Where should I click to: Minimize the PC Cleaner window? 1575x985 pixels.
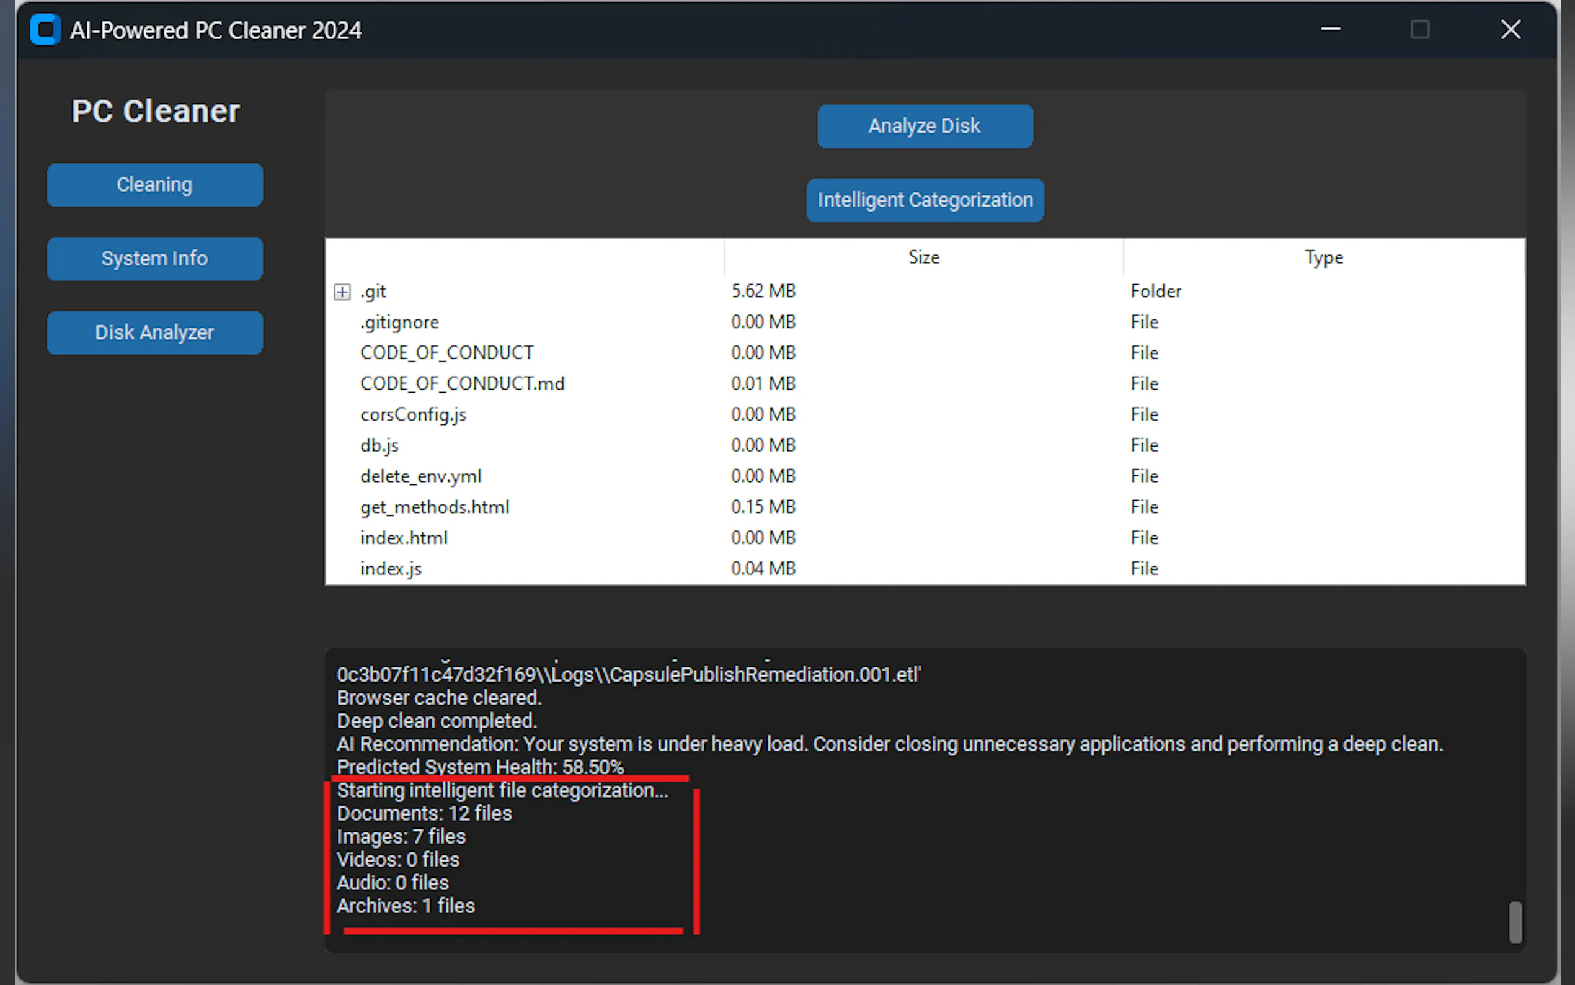[1330, 29]
